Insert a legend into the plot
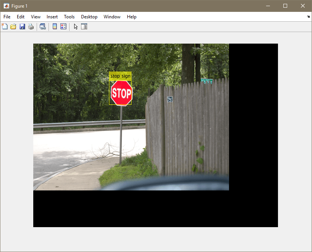 point(63,26)
